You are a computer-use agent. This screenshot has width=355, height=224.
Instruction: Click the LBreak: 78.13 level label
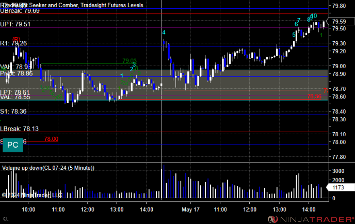(19, 129)
